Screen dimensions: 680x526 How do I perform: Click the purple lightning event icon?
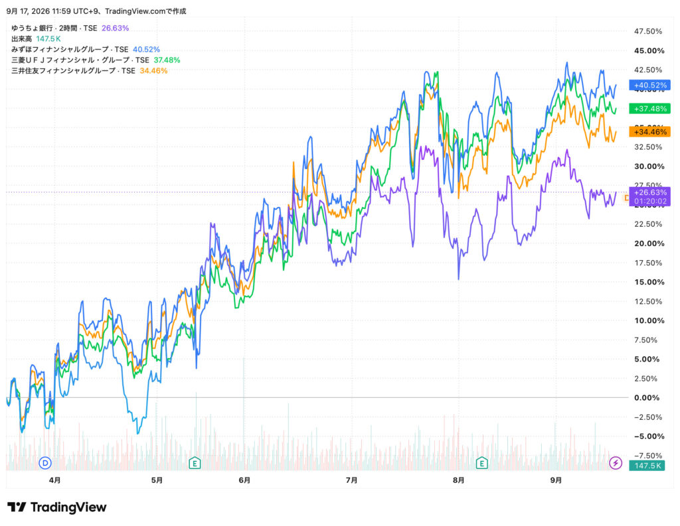(x=616, y=463)
